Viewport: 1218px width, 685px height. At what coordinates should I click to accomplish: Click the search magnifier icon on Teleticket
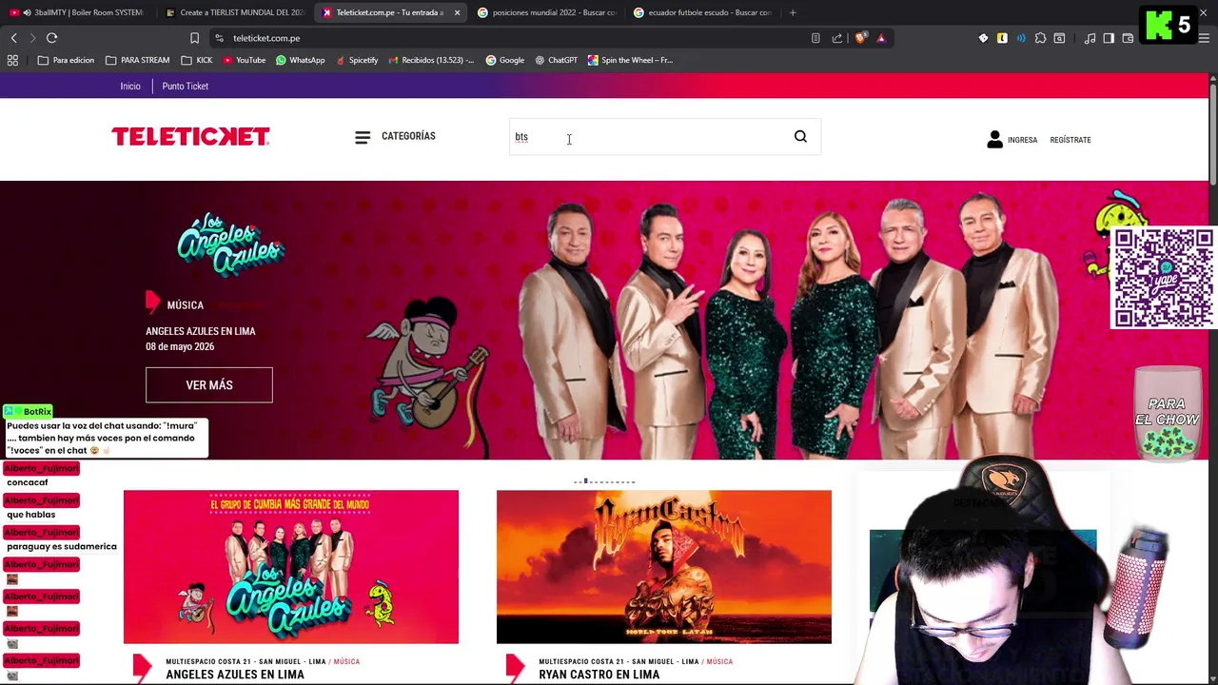pyautogui.click(x=800, y=136)
